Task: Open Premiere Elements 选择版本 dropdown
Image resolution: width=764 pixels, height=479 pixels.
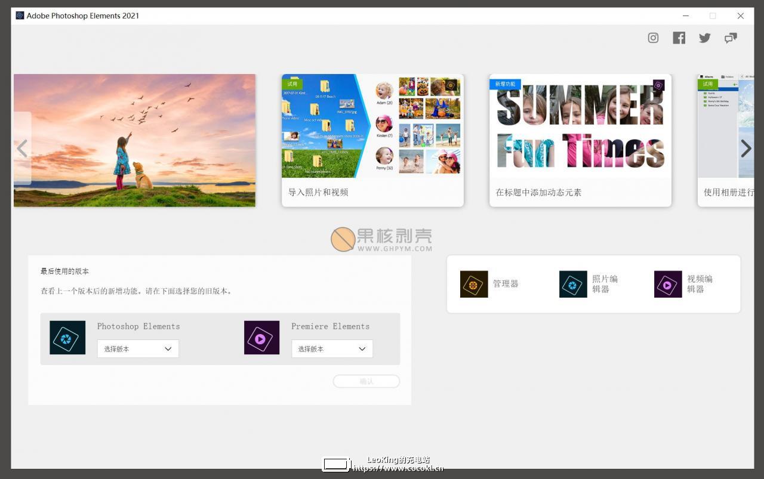Action: pos(332,349)
